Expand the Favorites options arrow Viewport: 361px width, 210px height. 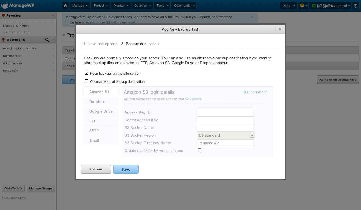53,16
